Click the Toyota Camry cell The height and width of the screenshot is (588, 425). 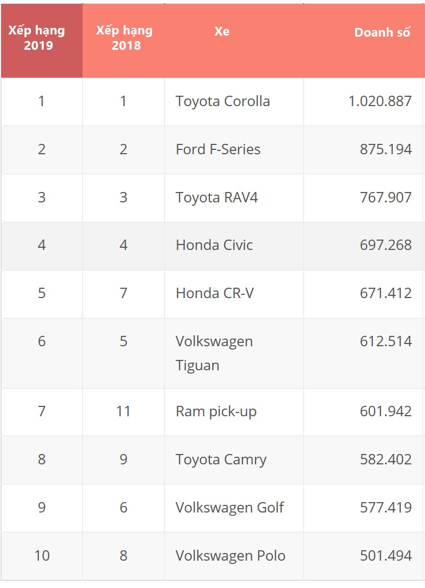point(221,459)
